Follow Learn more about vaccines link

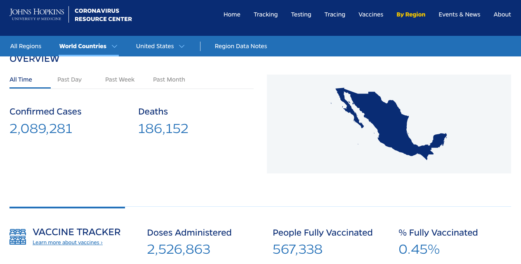click(68, 243)
